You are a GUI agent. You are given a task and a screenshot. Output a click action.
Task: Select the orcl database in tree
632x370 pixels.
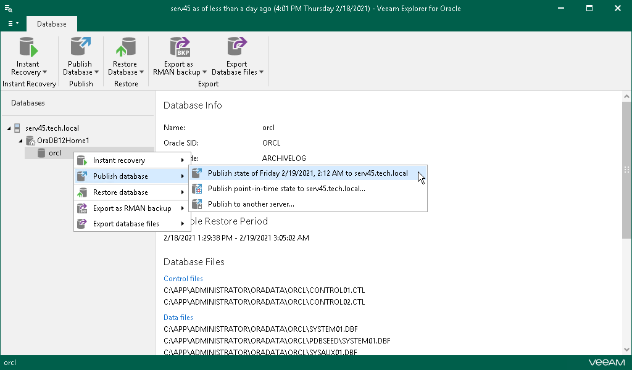[55, 153]
